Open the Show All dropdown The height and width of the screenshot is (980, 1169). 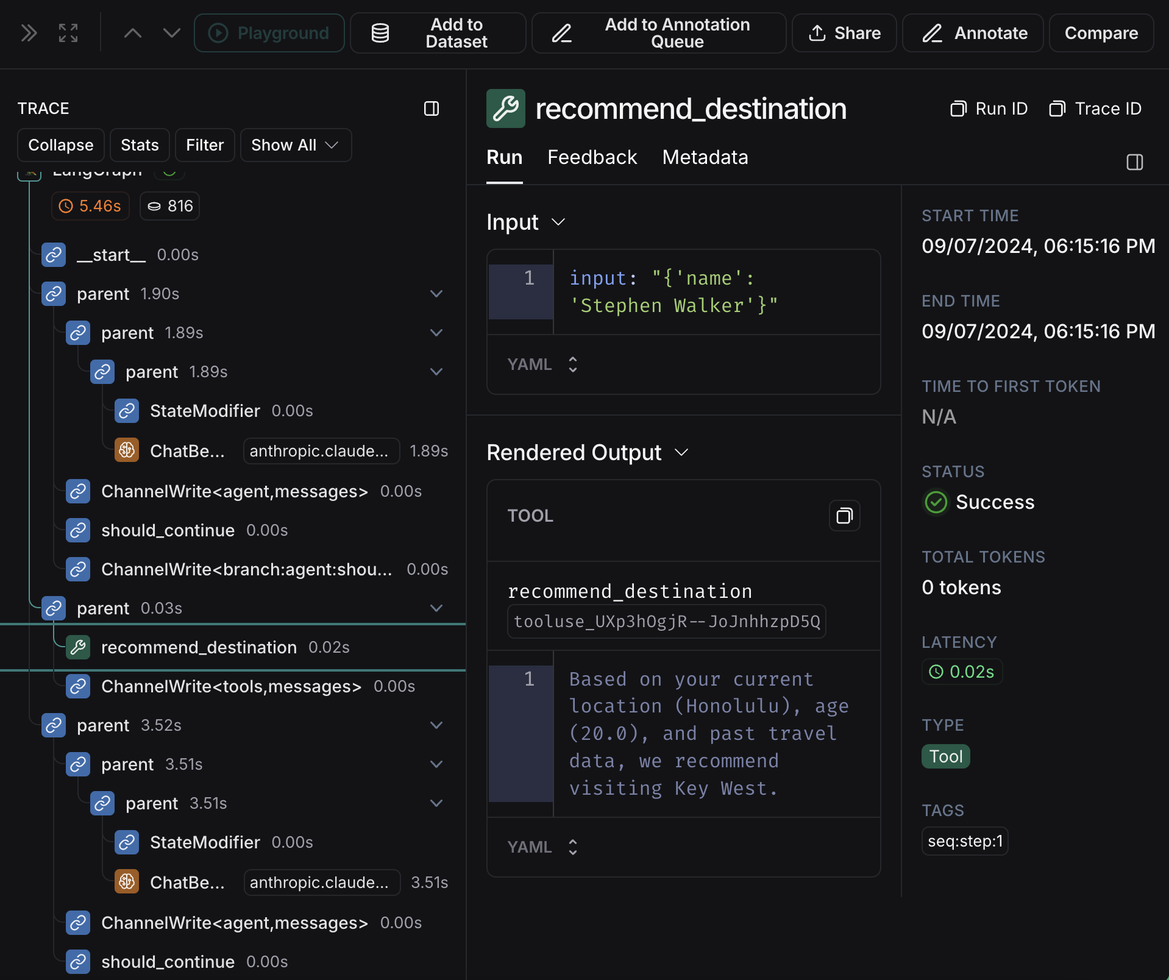[x=296, y=145]
